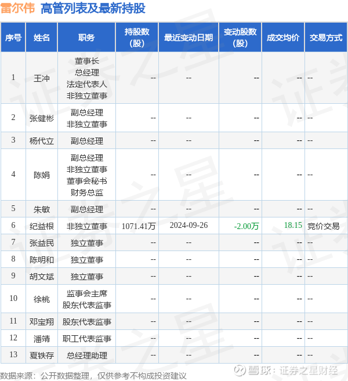The width and height of the screenshot is (348, 381).
Task: Click row number 10
Action: pos(13,298)
